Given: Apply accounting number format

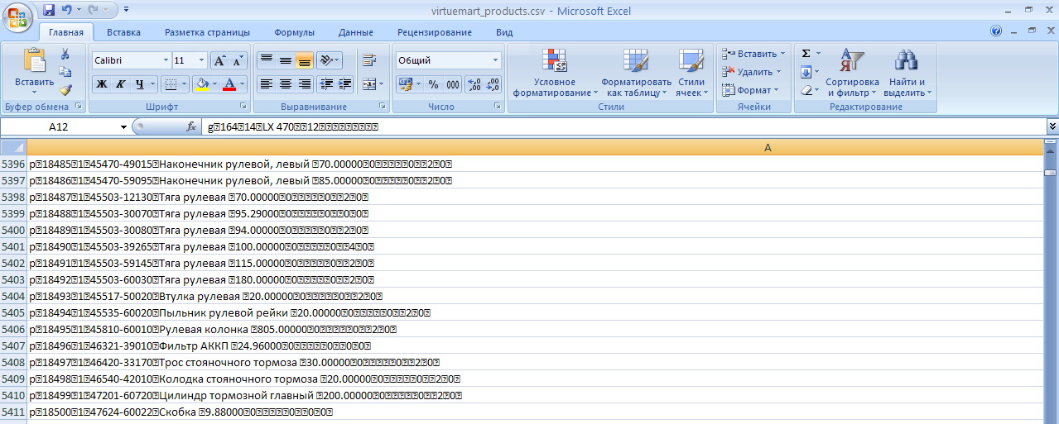Looking at the screenshot, I should [405, 84].
